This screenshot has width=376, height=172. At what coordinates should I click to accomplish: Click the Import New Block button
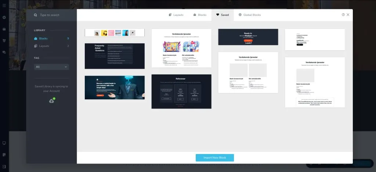coord(214,158)
